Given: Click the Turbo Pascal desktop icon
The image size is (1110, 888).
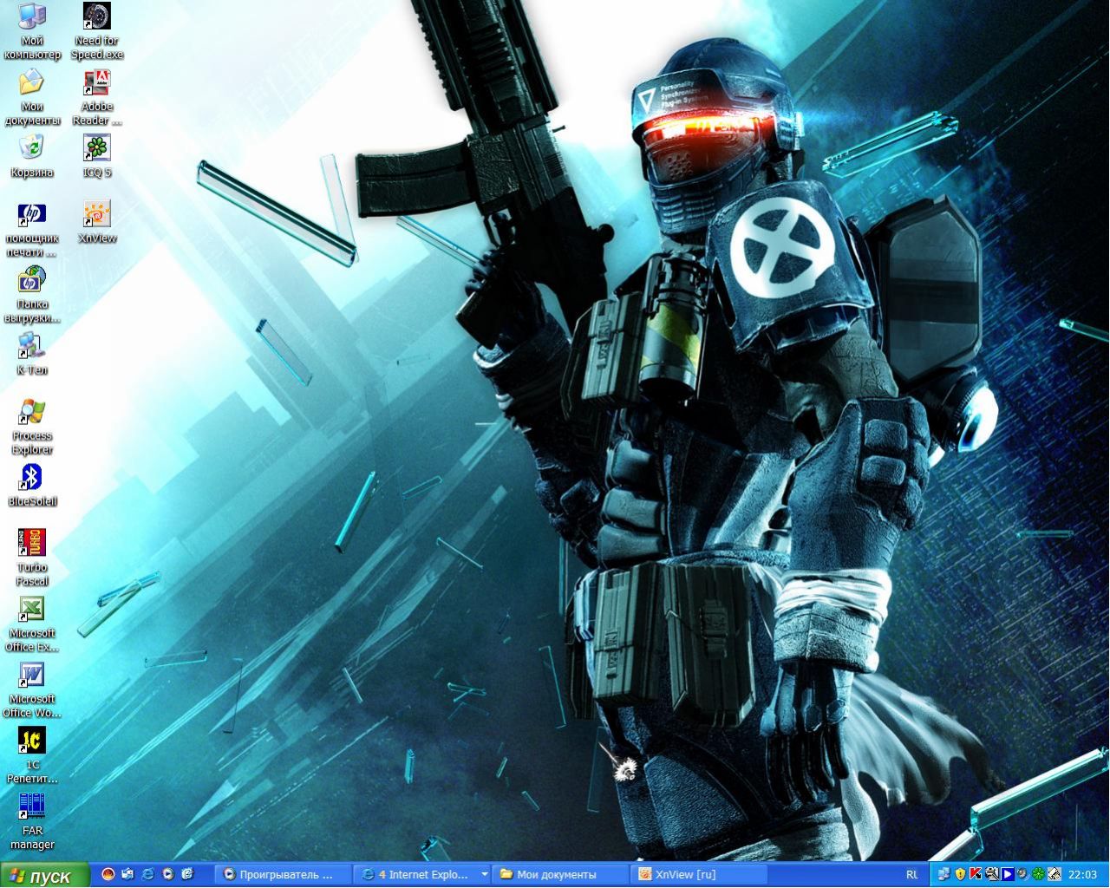Looking at the screenshot, I should coord(32,544).
